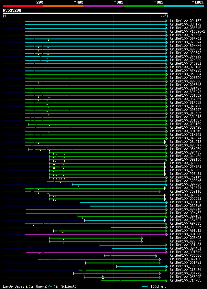The width and height of the screenshot is (207, 289).
Task: Click the yellow gap marker under UniRef100_Q9AXG0 bar
Action: [79, 186]
